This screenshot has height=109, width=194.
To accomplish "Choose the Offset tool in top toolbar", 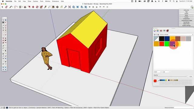I will (x=29, y=7).
